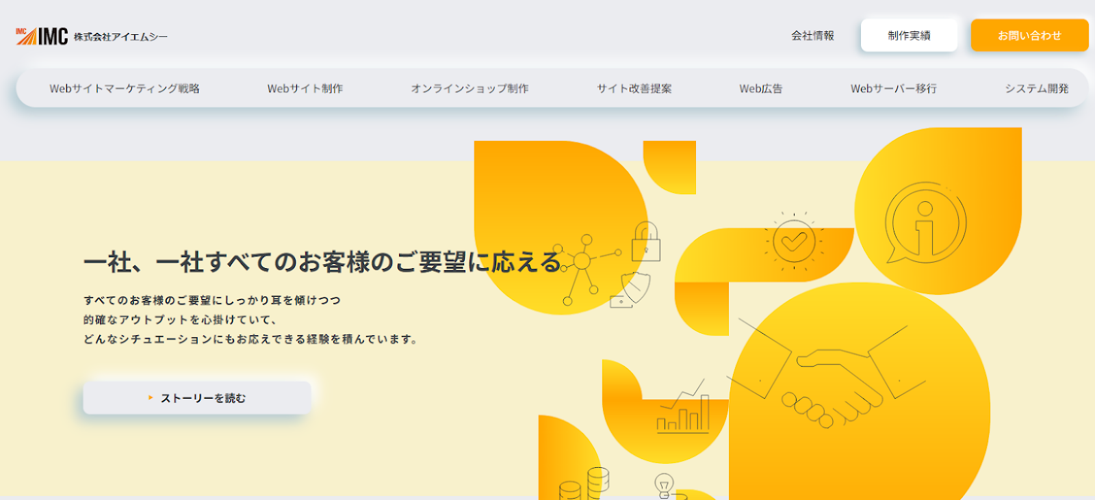Click the handshake illustration
The width and height of the screenshot is (1095, 500).
click(x=827, y=375)
